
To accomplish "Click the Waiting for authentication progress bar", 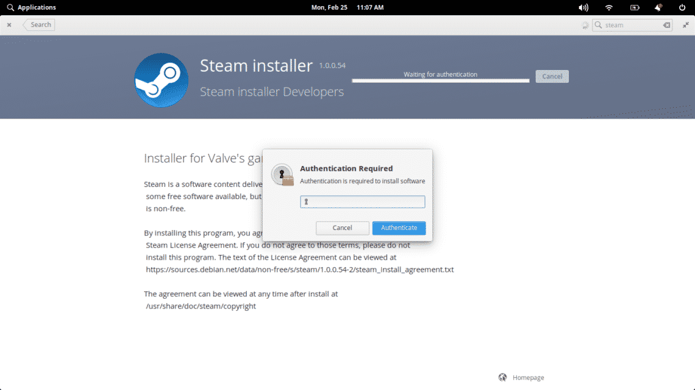I will coord(441,80).
